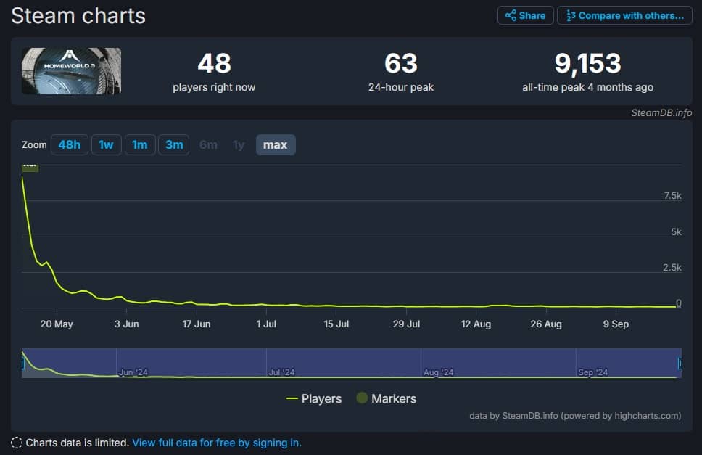Image resolution: width=702 pixels, height=455 pixels.
Task: Select the 1y zoom option
Action: click(x=239, y=144)
